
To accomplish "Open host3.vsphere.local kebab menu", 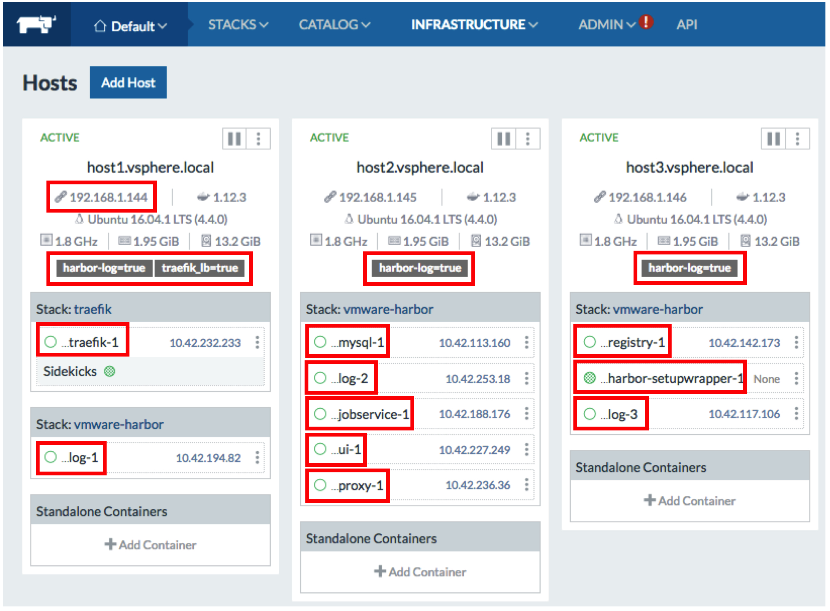I will 798,139.
